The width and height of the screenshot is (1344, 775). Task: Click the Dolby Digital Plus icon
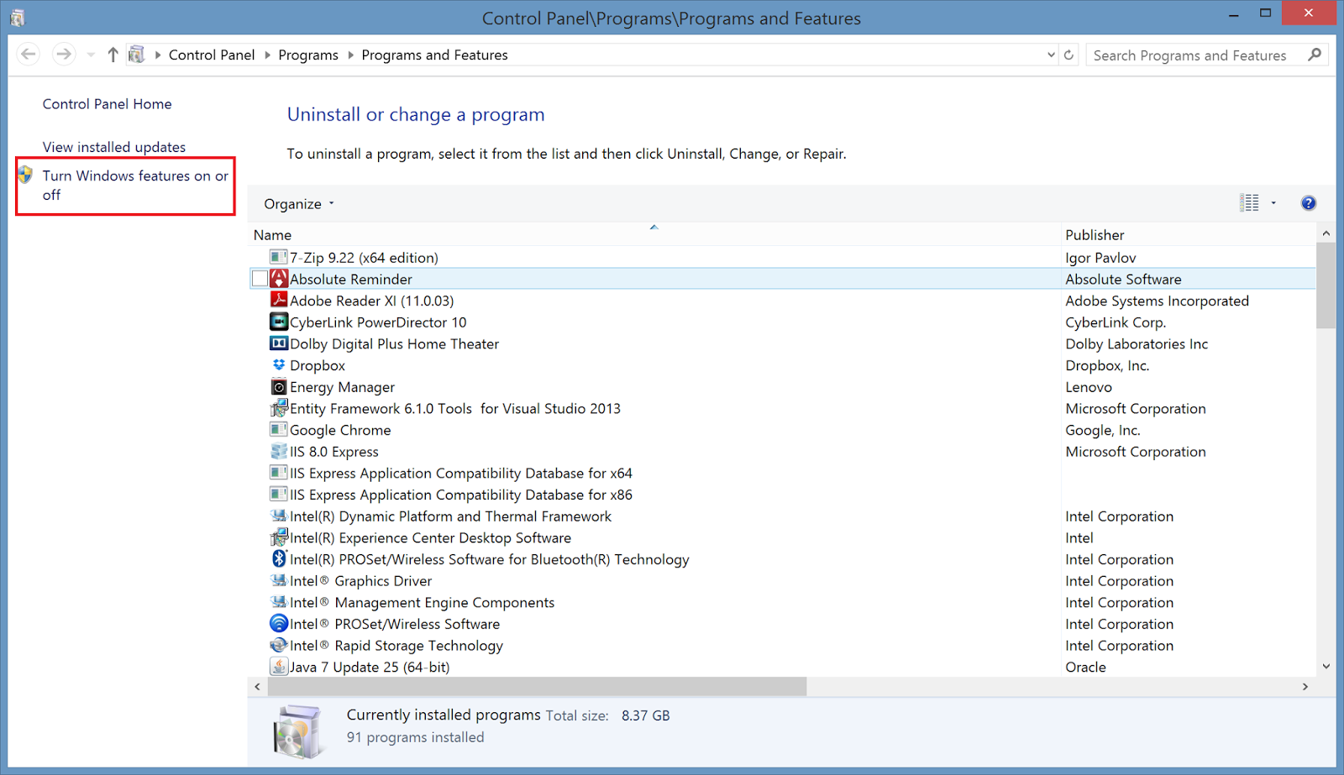(x=279, y=343)
